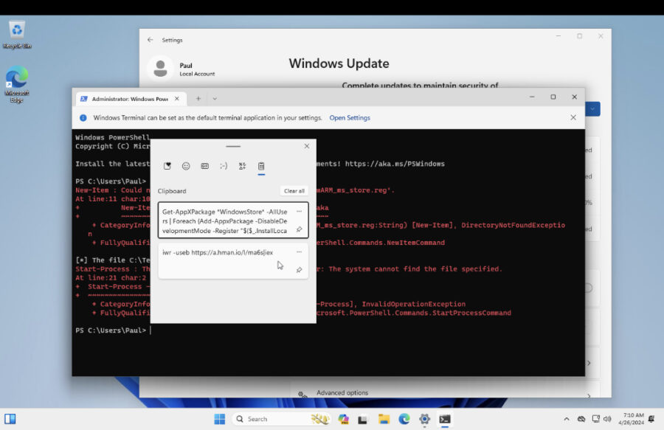
Task: Open the Emoji tab in the panel
Action: pyautogui.click(x=186, y=167)
